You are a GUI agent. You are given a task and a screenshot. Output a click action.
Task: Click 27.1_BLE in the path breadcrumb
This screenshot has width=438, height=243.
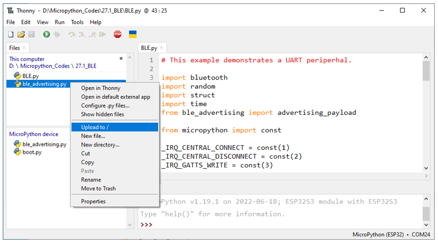pyautogui.click(x=85, y=66)
